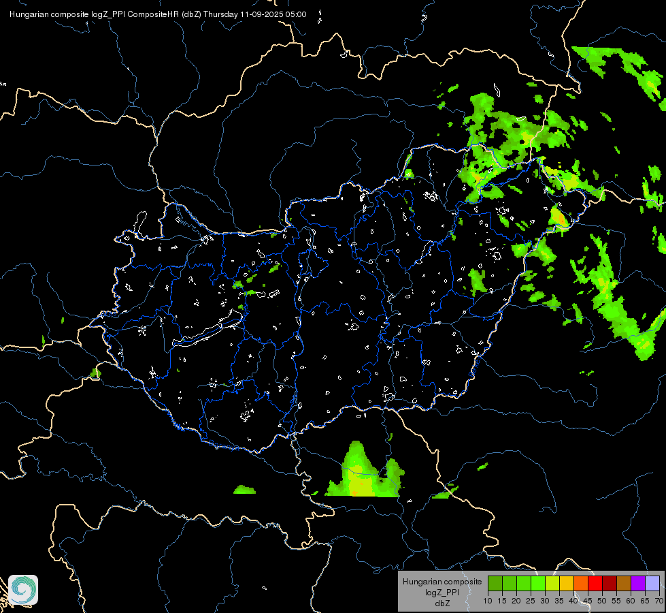Click the 45-50 dBZ bright red swatch
Image resolution: width=666 pixels, height=613 pixels.
point(595,583)
